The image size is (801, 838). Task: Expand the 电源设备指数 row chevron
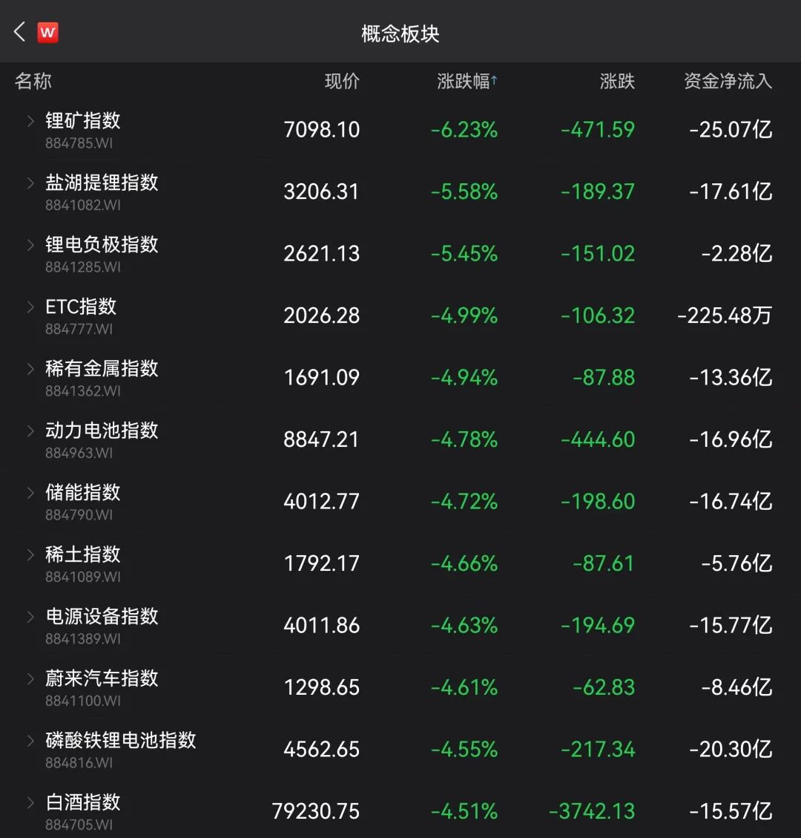[30, 617]
